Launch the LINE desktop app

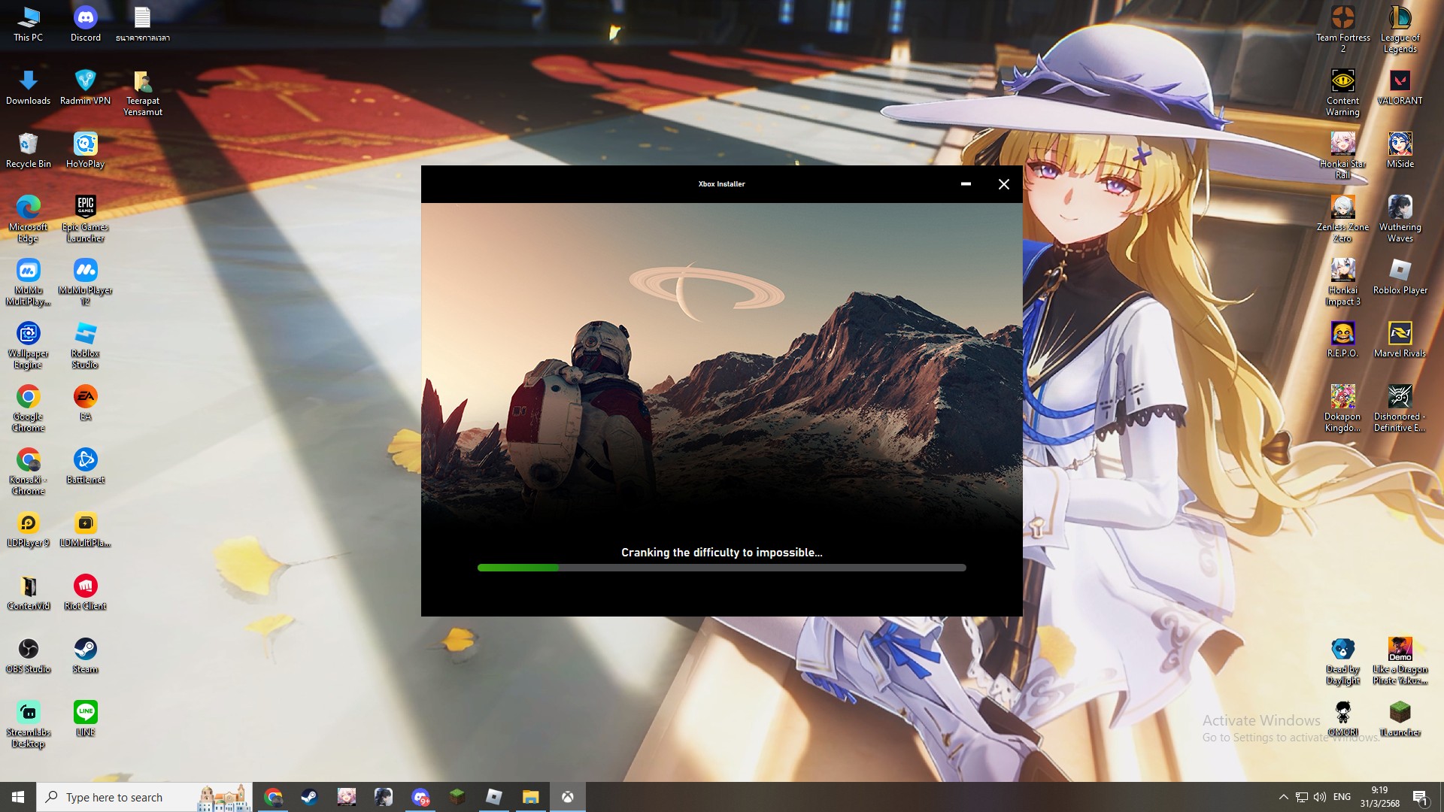[85, 719]
